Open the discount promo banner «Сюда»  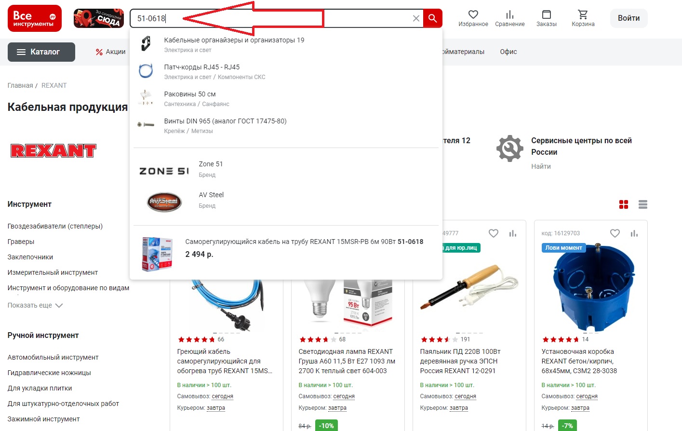click(99, 18)
